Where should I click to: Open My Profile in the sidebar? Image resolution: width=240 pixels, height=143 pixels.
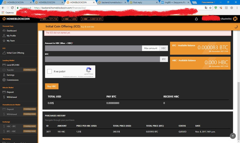pos(11,36)
